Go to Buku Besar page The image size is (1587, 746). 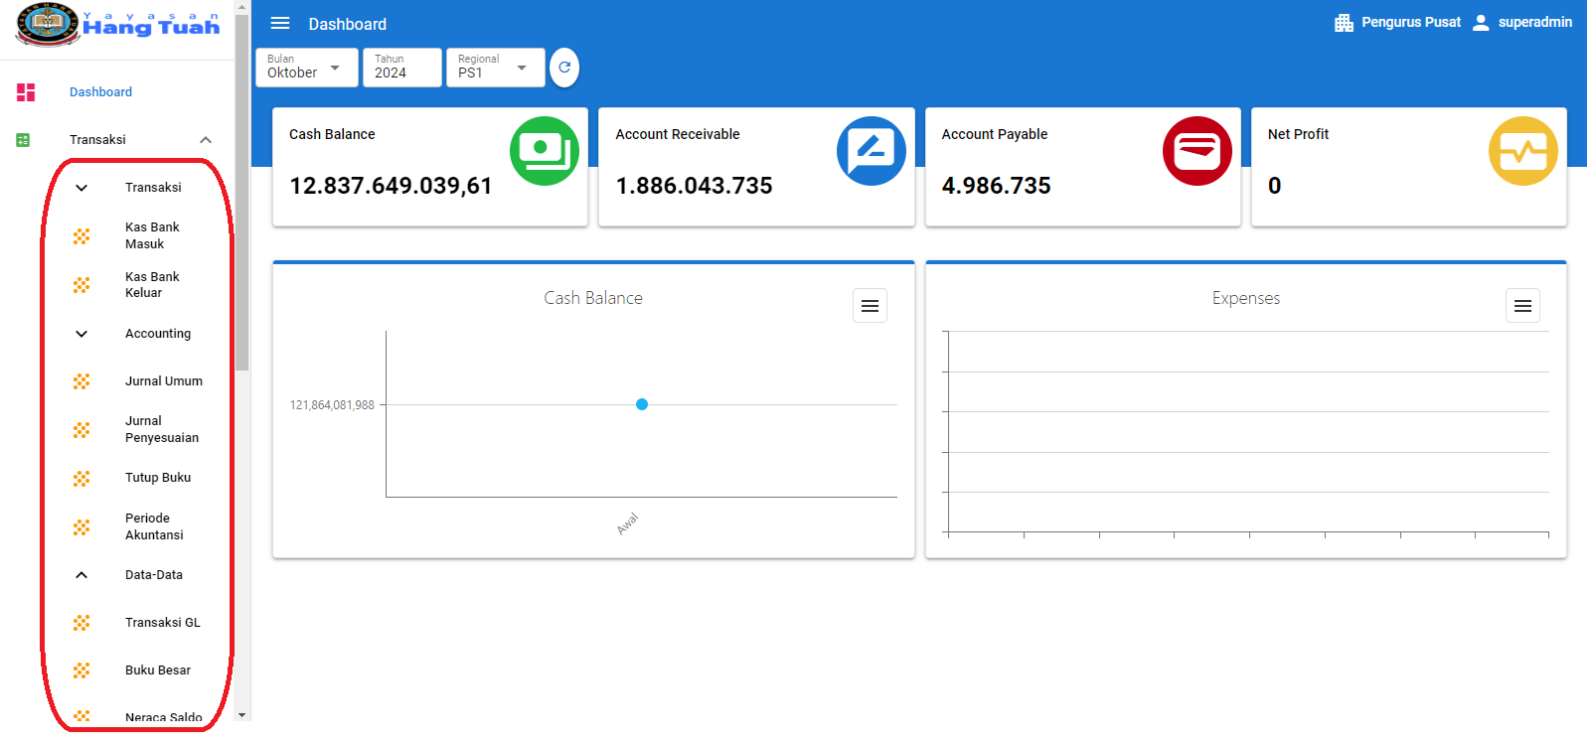(157, 671)
